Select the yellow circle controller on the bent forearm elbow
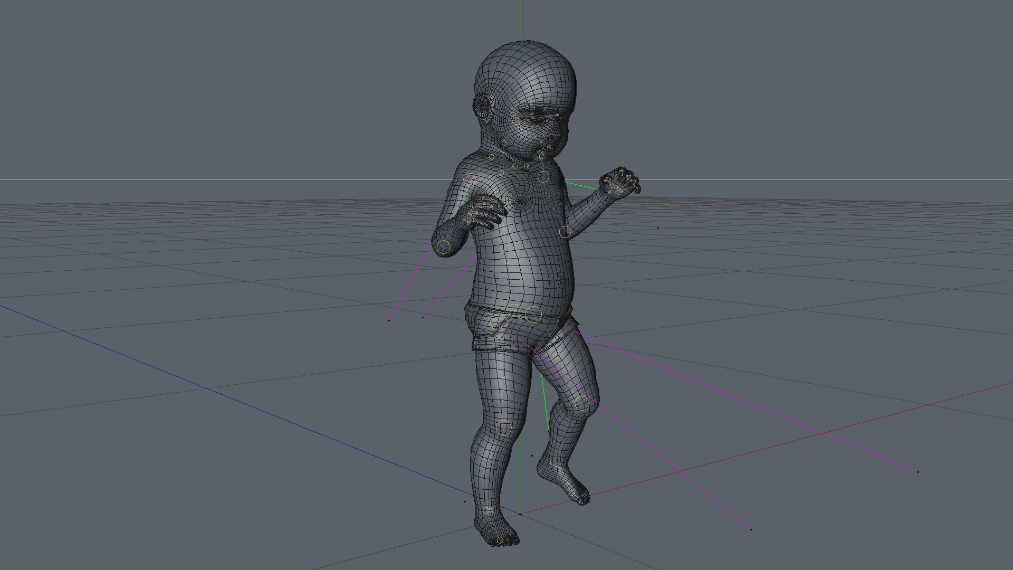This screenshot has width=1013, height=570. [444, 246]
